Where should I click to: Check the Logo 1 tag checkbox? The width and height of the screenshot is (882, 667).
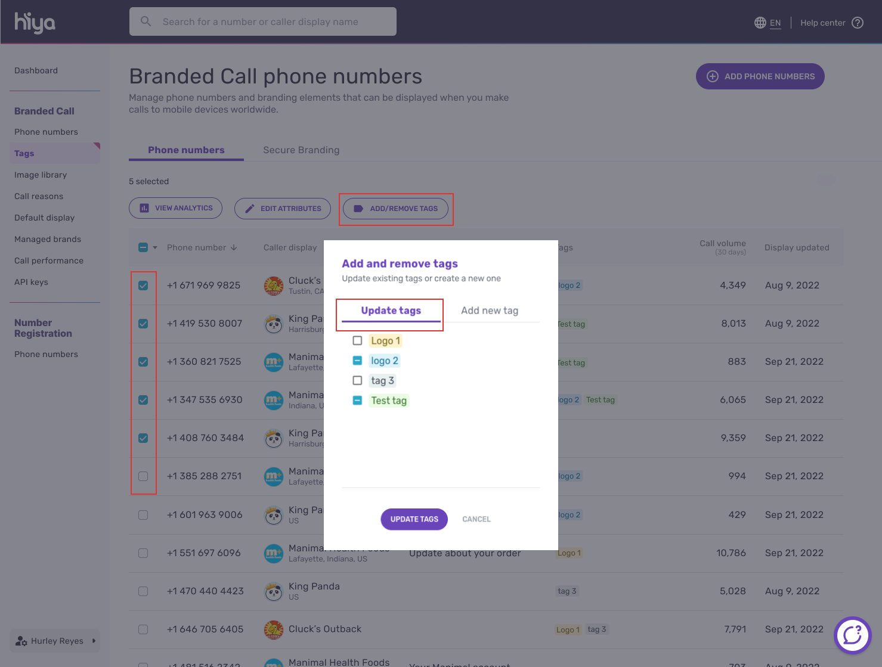pyautogui.click(x=357, y=340)
